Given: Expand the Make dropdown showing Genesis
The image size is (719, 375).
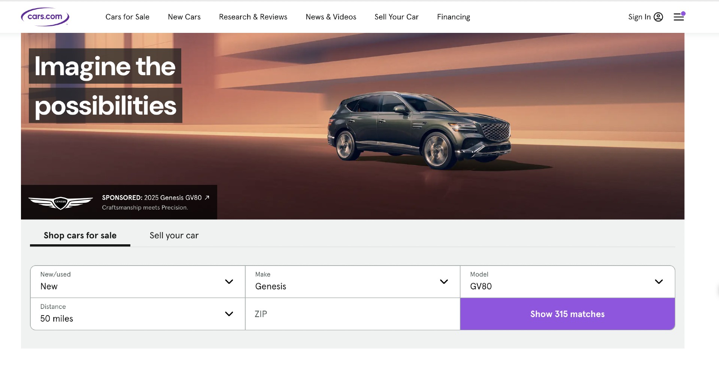Looking at the screenshot, I should coord(352,282).
